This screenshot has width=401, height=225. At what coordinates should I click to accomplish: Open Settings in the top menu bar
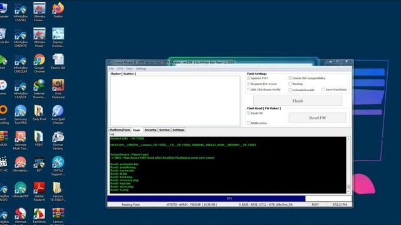[x=141, y=69]
